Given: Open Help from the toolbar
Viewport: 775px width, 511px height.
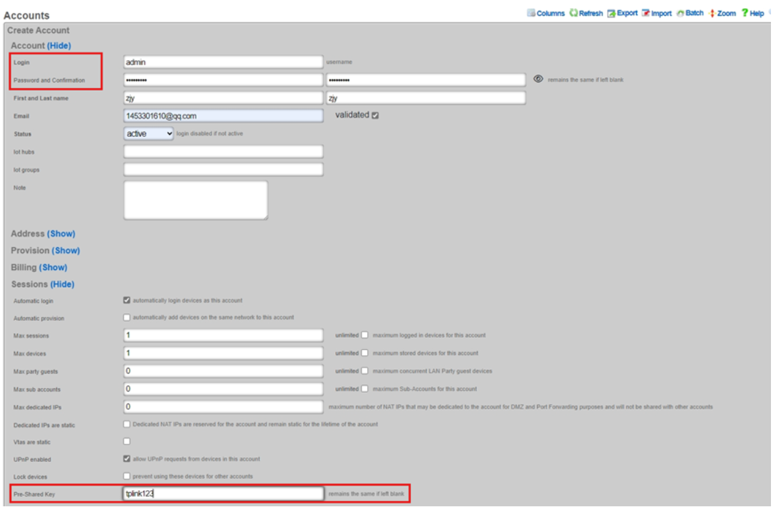Looking at the screenshot, I should point(745,13).
